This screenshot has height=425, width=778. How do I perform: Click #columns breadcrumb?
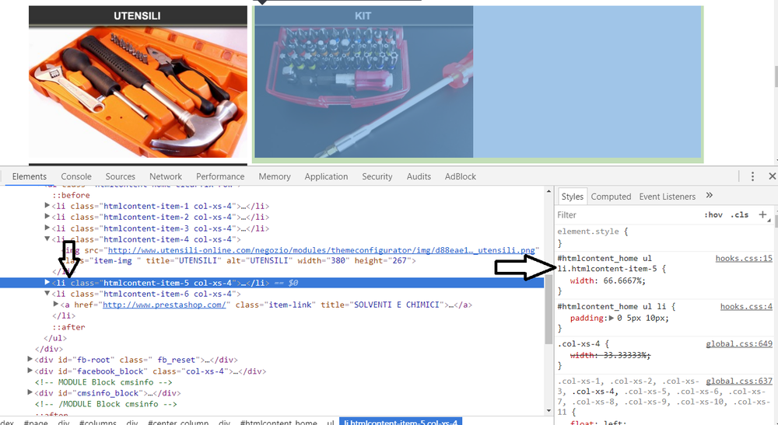point(98,422)
